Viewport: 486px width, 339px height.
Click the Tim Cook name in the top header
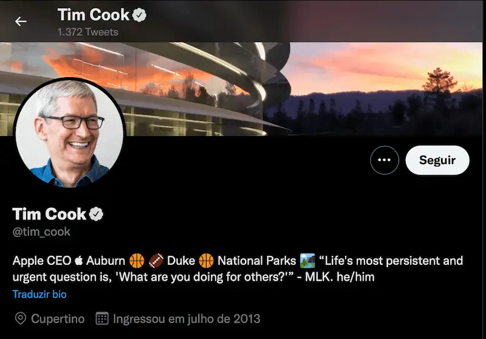93,15
